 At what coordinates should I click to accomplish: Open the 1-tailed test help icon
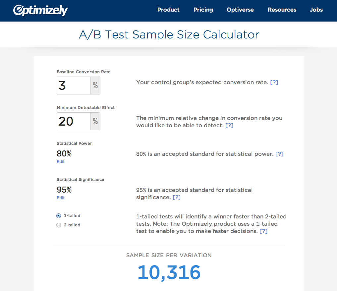pyautogui.click(x=263, y=231)
